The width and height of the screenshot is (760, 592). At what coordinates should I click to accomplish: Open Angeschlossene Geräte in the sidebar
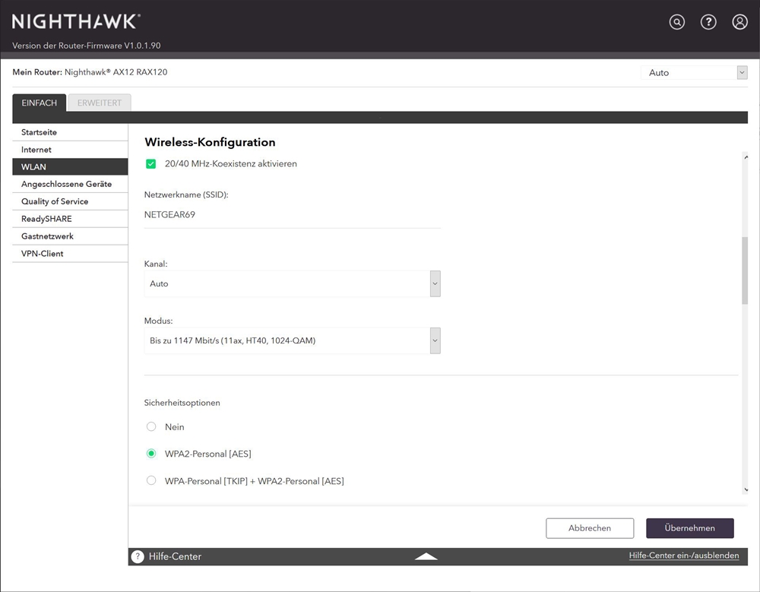[x=66, y=184]
